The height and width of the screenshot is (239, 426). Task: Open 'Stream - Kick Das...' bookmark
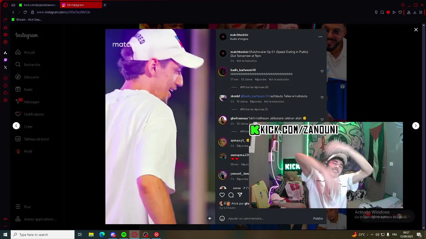[26, 20]
